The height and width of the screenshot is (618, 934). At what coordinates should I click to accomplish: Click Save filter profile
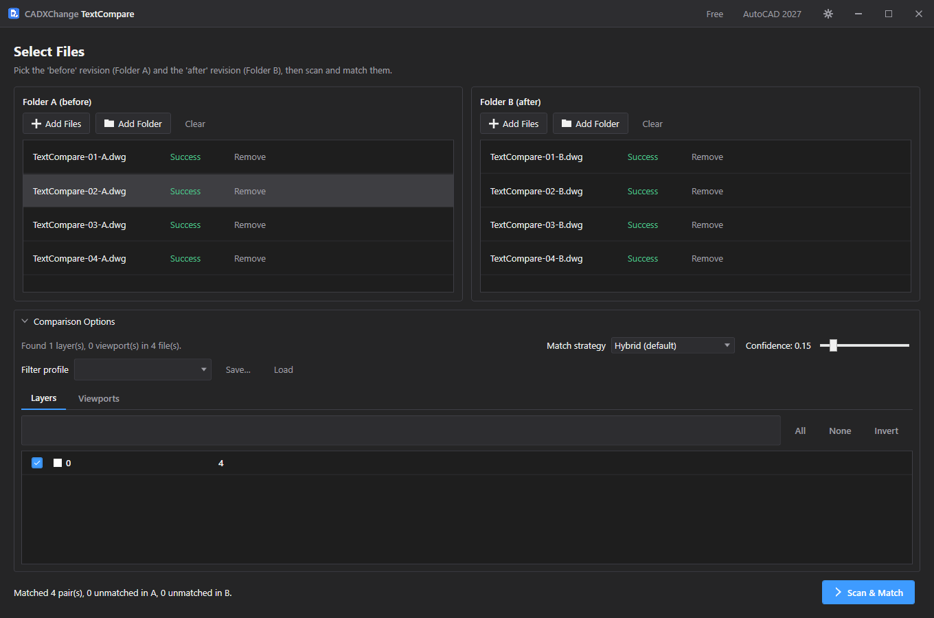[238, 370]
